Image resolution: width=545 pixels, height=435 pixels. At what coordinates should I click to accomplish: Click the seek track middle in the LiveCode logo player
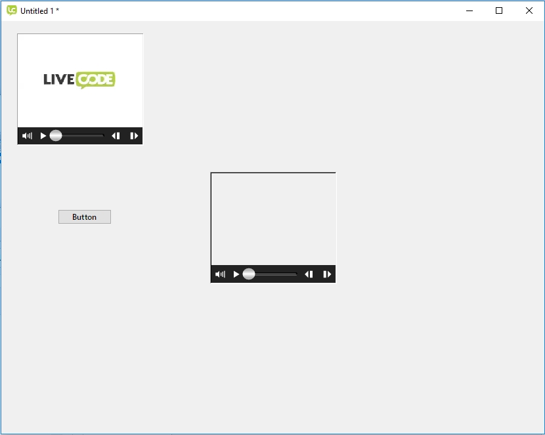click(80, 136)
